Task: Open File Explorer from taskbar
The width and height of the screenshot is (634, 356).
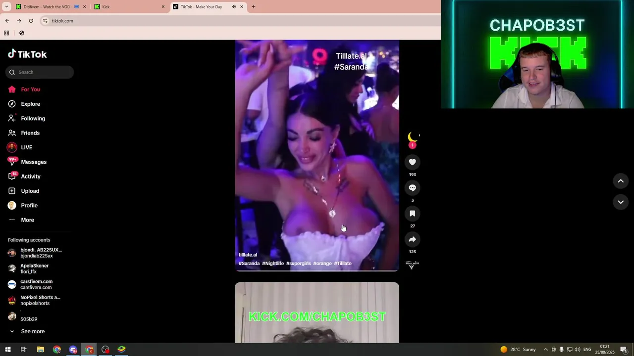Action: coord(41,350)
